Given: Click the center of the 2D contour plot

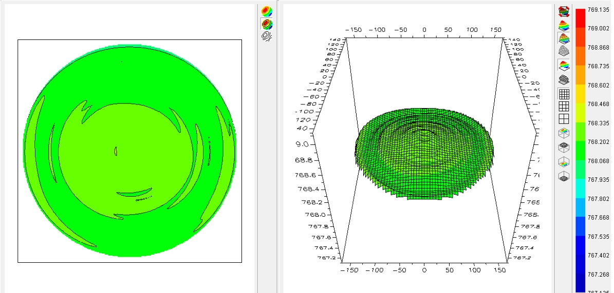Looking at the screenshot, I should (129, 151).
